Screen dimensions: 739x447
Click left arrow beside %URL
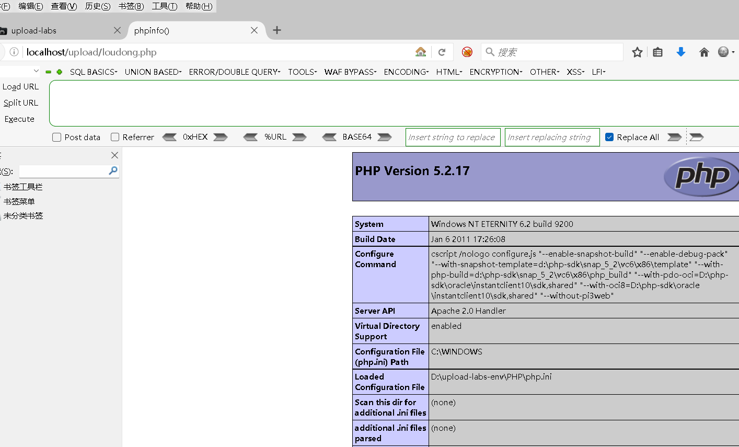[250, 137]
